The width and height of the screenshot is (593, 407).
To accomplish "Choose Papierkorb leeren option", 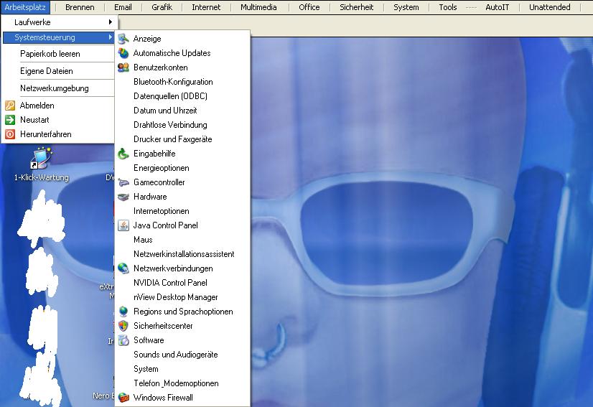I will tap(50, 54).
